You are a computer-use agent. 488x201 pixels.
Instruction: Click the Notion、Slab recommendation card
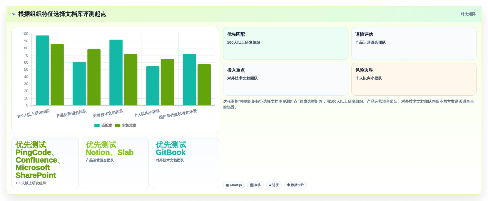point(115,163)
